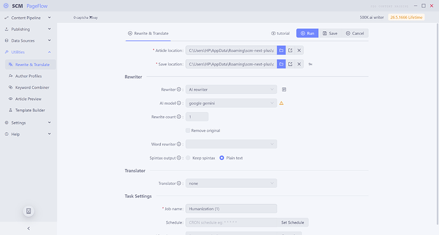Click 500K ai writer text

[x=372, y=17]
